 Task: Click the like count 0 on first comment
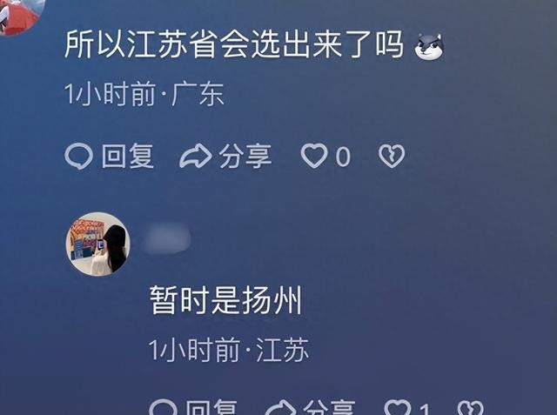click(x=343, y=157)
